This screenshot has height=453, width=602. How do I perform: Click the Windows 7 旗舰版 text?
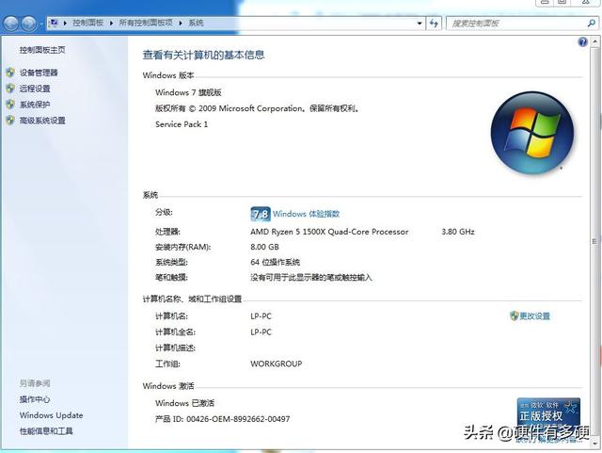188,92
